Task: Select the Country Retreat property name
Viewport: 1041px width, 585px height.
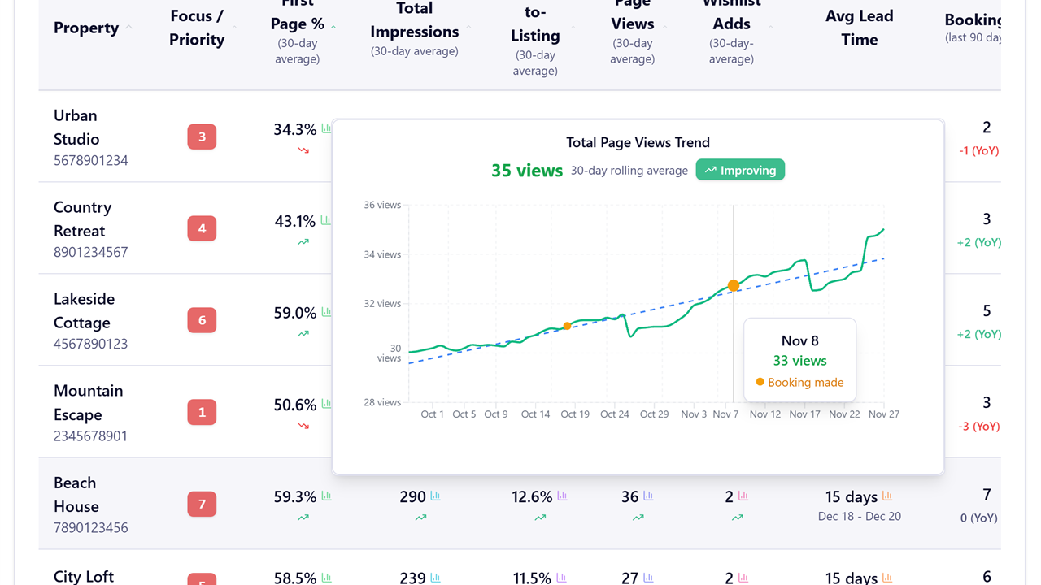Action: (x=82, y=219)
